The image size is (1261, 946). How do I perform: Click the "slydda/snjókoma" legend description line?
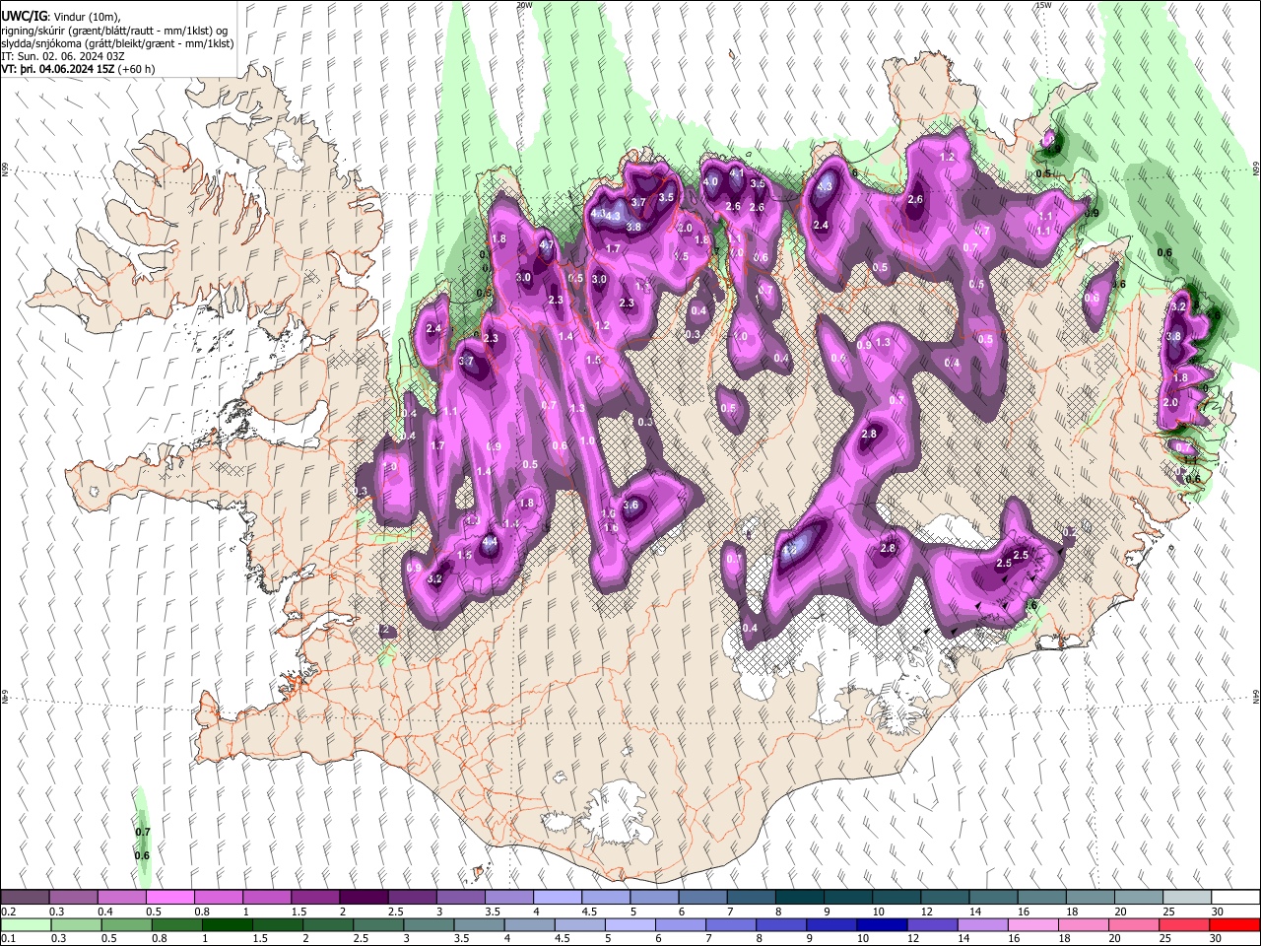[x=117, y=43]
